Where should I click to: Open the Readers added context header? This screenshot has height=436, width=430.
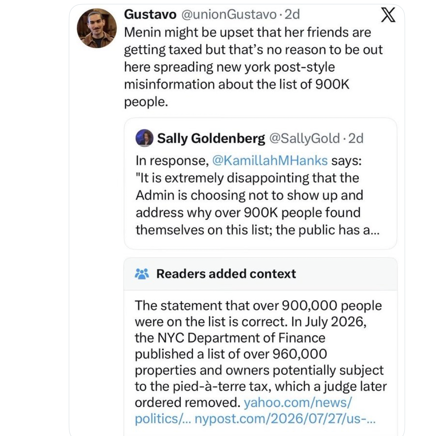(x=260, y=274)
